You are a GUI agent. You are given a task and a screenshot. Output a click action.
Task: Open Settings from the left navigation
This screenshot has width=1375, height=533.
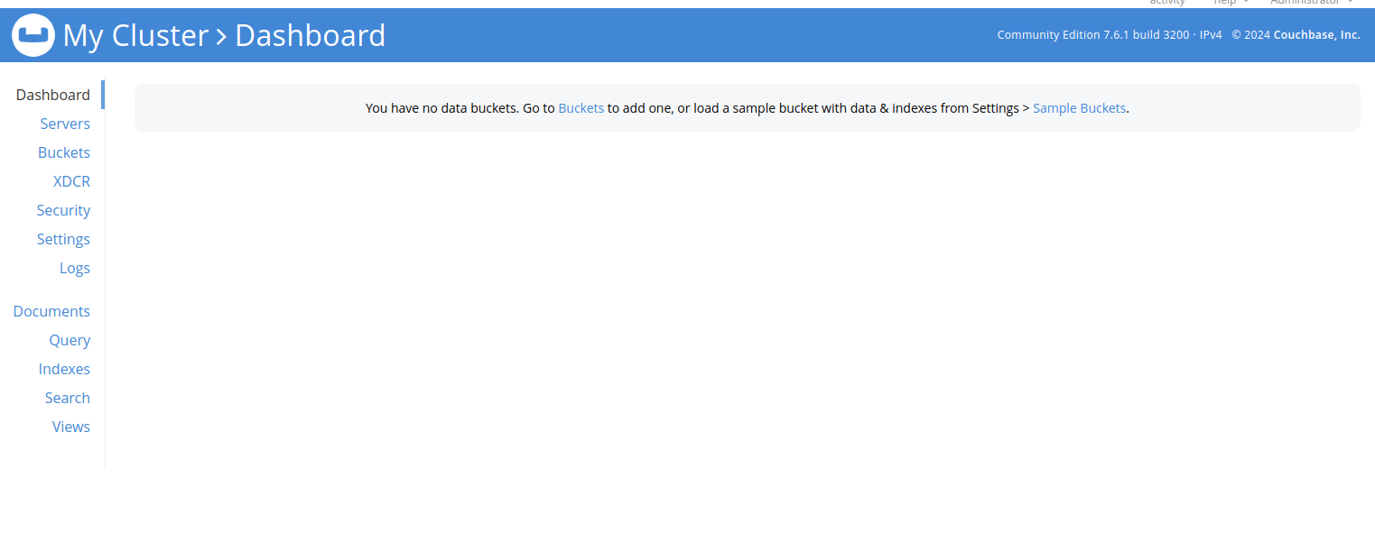tap(63, 239)
